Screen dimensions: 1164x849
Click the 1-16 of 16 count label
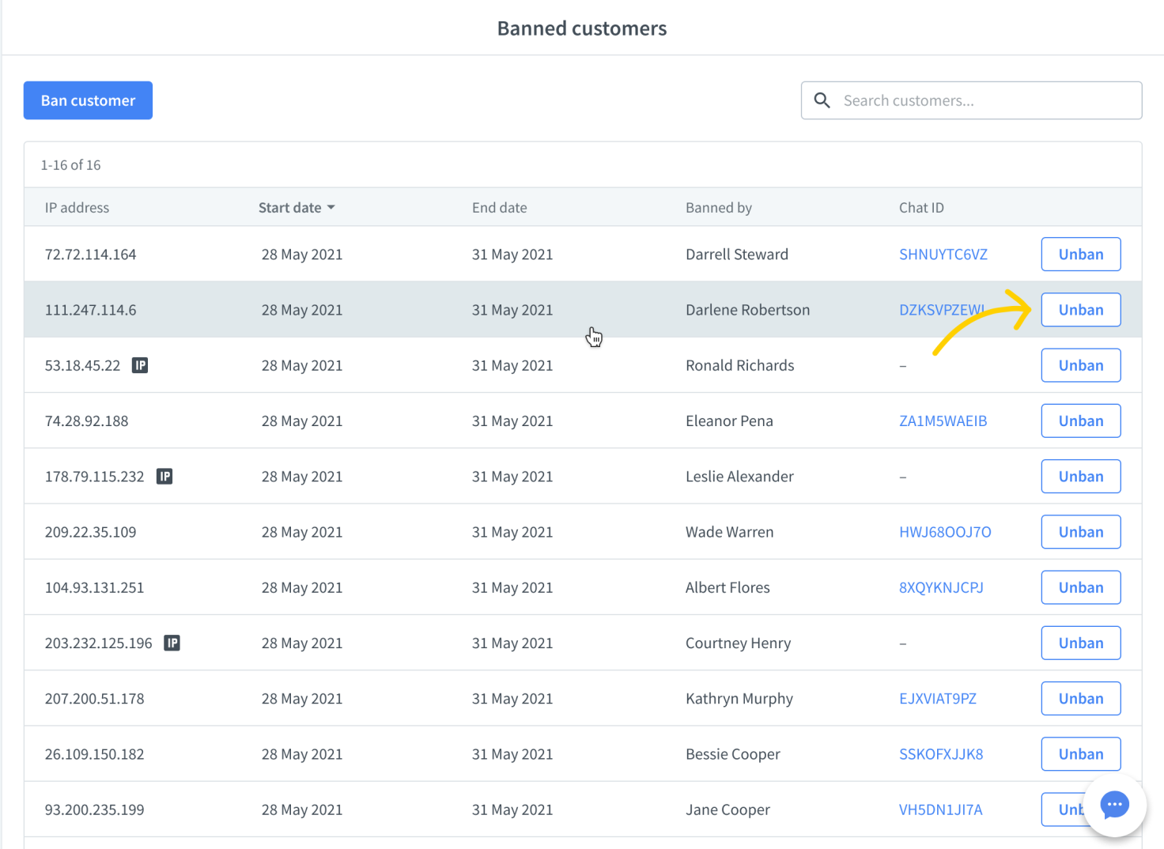pyautogui.click(x=70, y=164)
